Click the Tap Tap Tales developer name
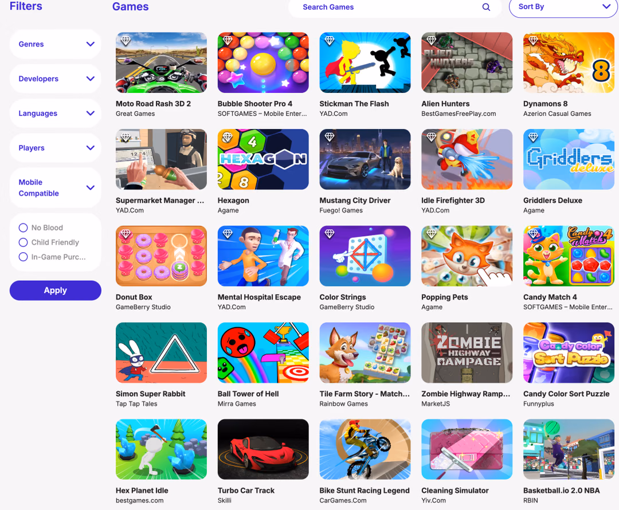619x510 pixels. click(136, 404)
